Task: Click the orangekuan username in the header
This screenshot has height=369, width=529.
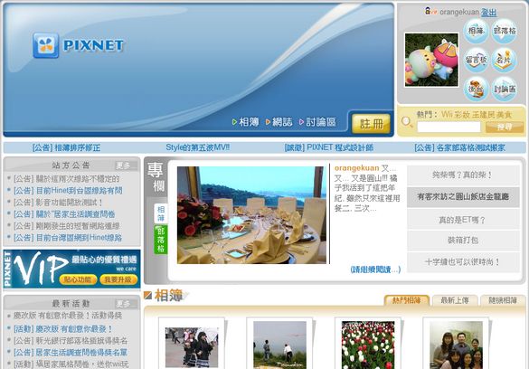Action: (458, 12)
